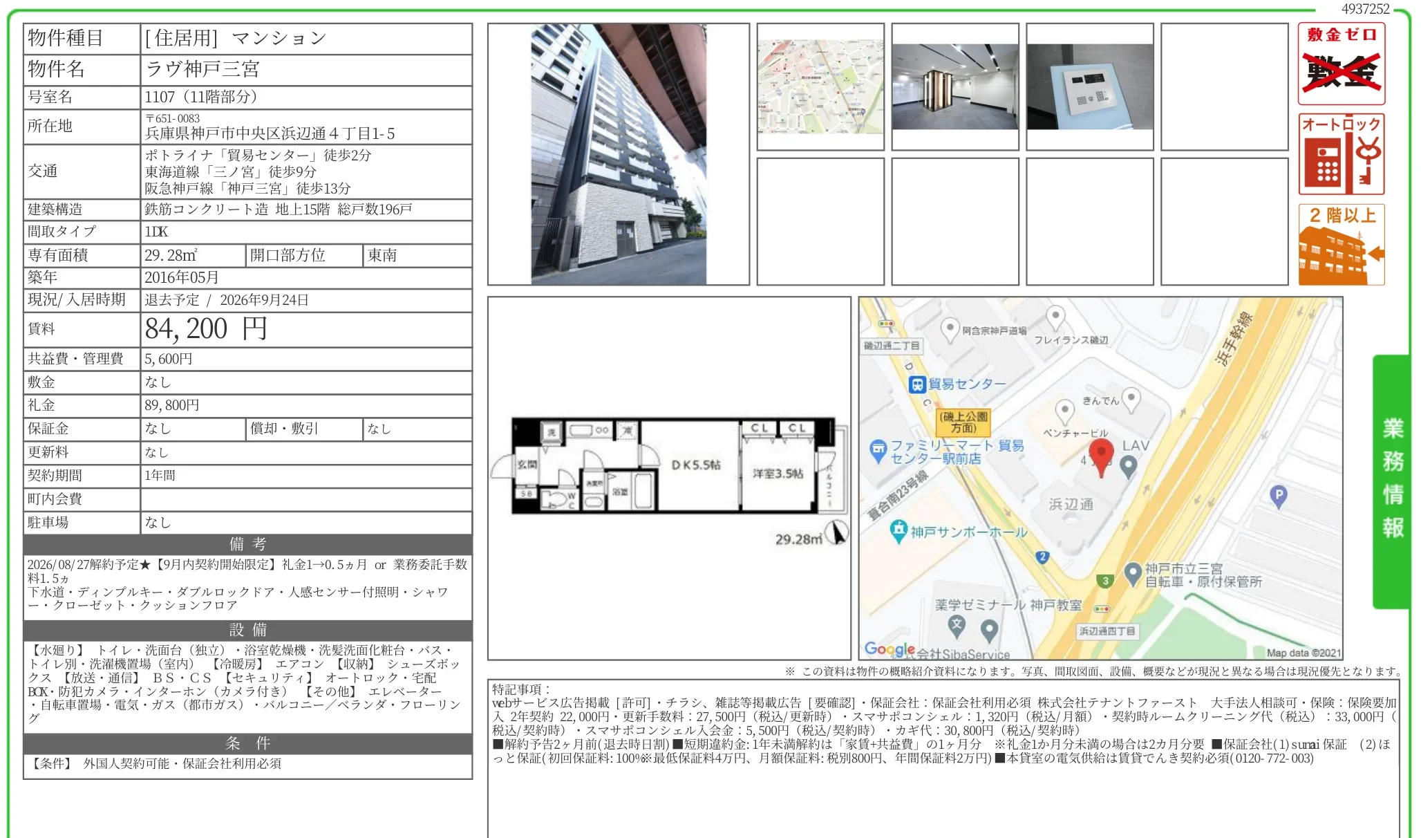Select the 礼金 value 89,800円
This screenshot has width=1421, height=838.
(172, 405)
